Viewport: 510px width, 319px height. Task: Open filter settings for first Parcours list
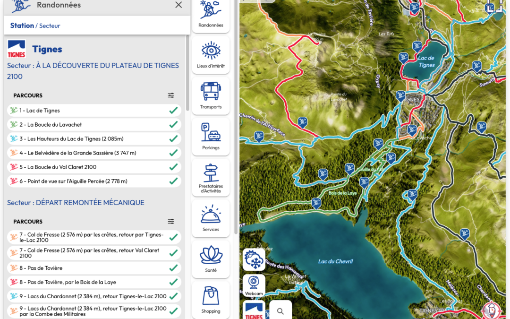coord(171,95)
